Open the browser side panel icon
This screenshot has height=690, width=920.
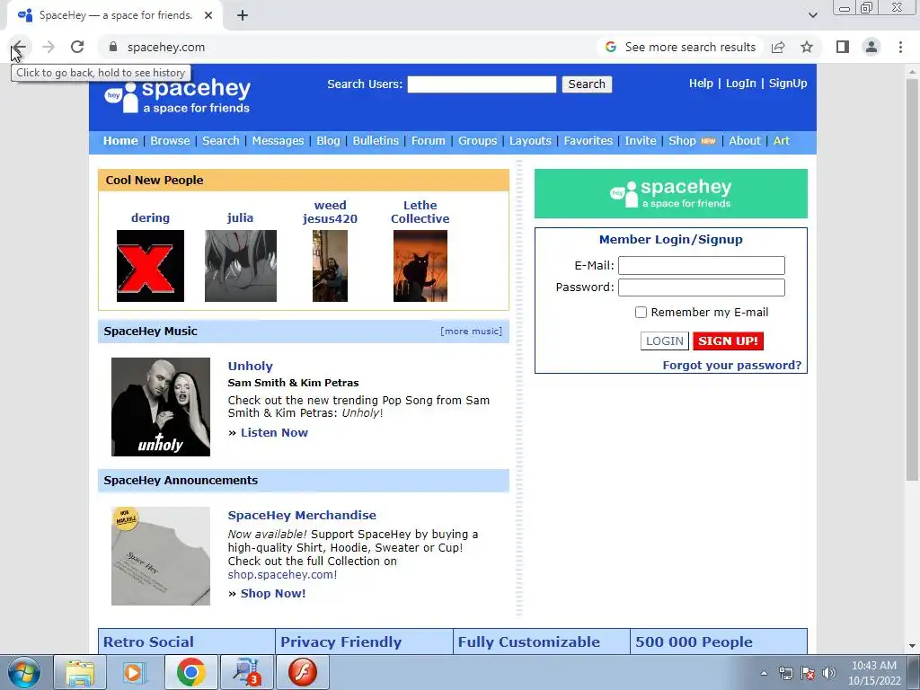click(843, 47)
